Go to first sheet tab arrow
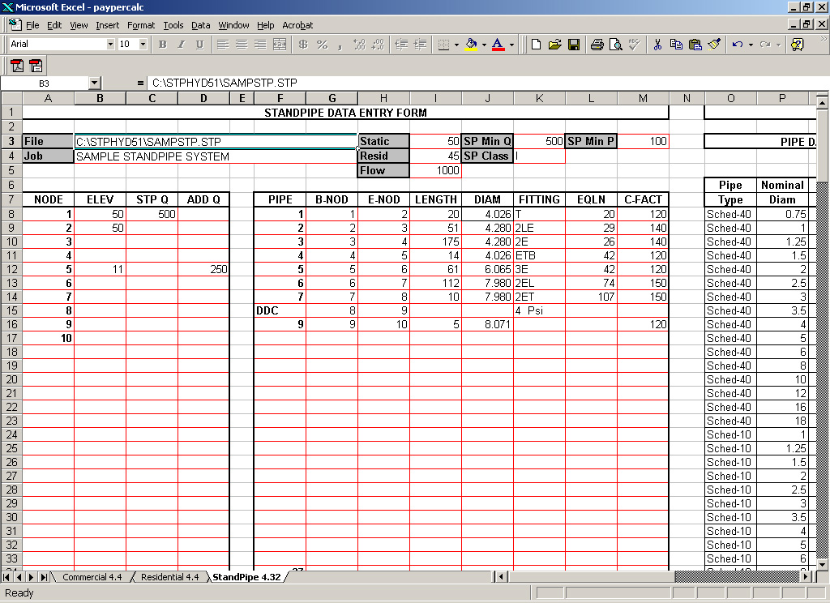 pos(6,576)
